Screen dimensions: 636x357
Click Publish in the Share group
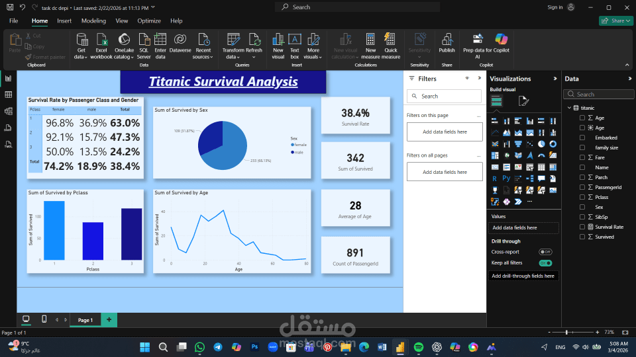[447, 44]
